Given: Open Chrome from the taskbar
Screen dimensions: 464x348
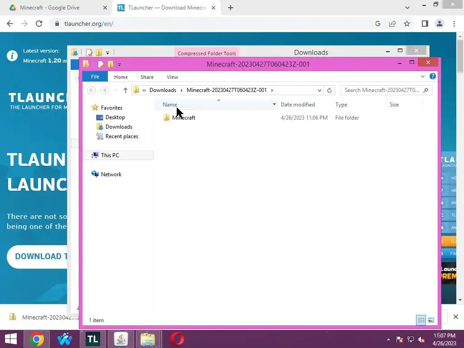Looking at the screenshot, I should [x=37, y=339].
